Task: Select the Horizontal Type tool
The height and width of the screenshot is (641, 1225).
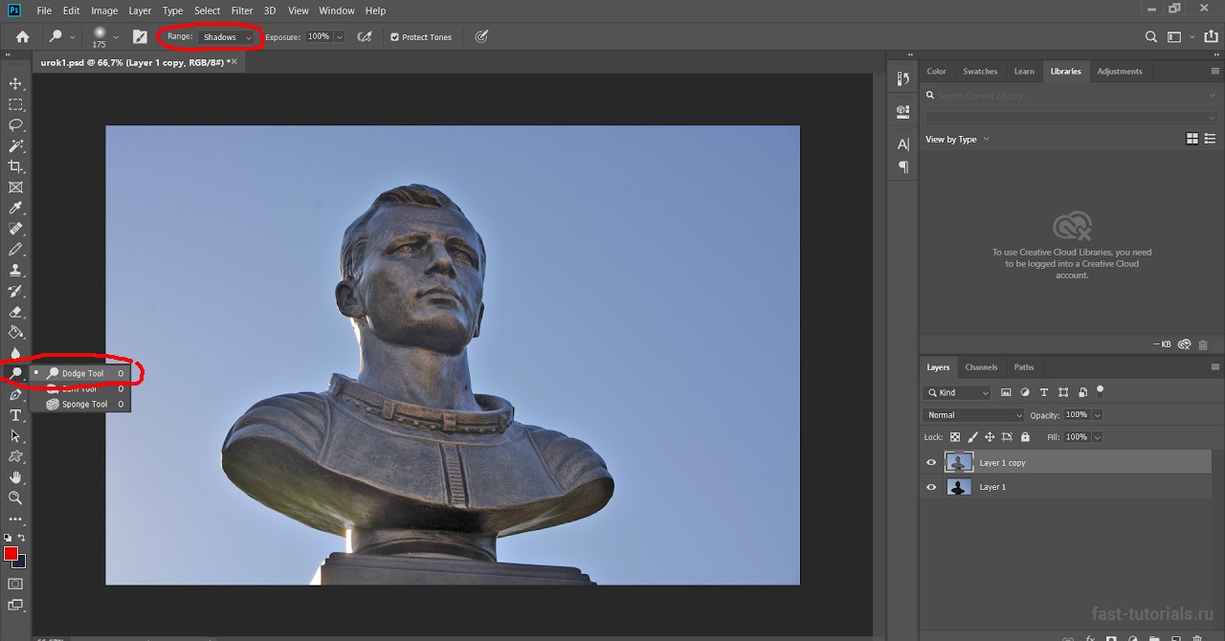Action: coord(15,415)
